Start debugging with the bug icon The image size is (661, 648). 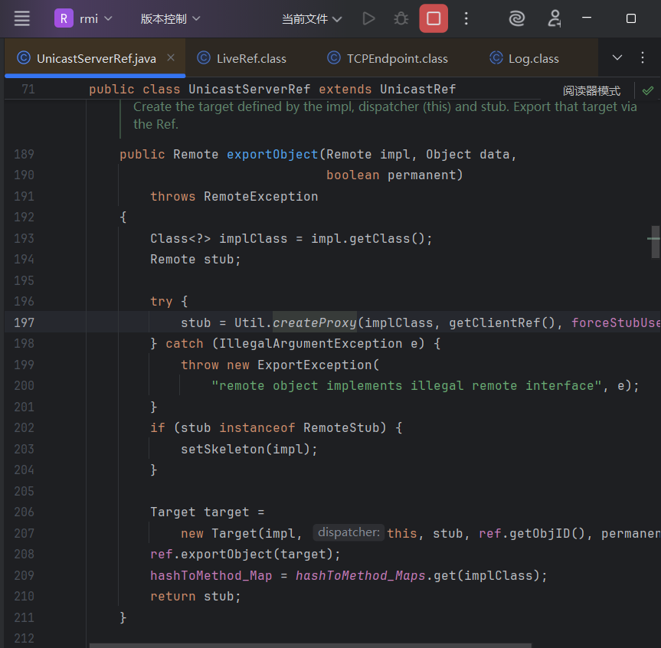pyautogui.click(x=401, y=18)
